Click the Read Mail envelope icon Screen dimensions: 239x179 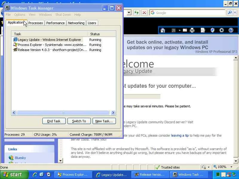coord(185,30)
